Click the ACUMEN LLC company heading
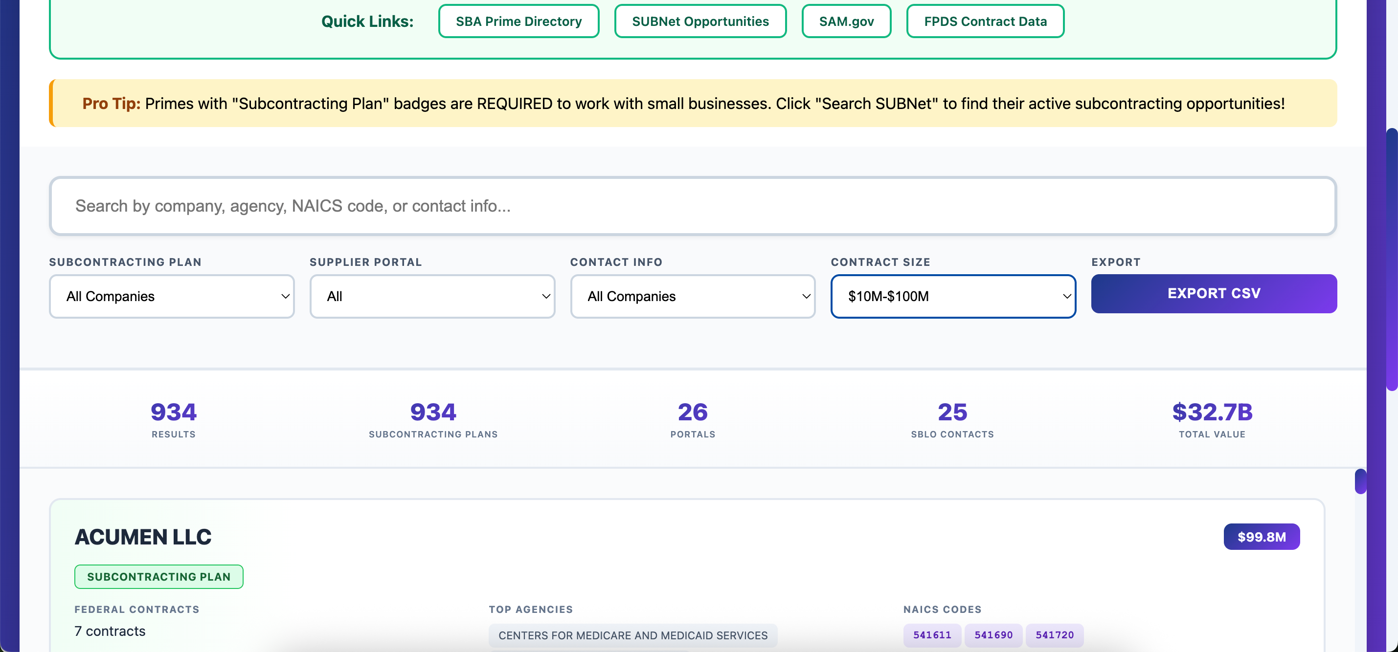The image size is (1398, 652). pyautogui.click(x=143, y=537)
